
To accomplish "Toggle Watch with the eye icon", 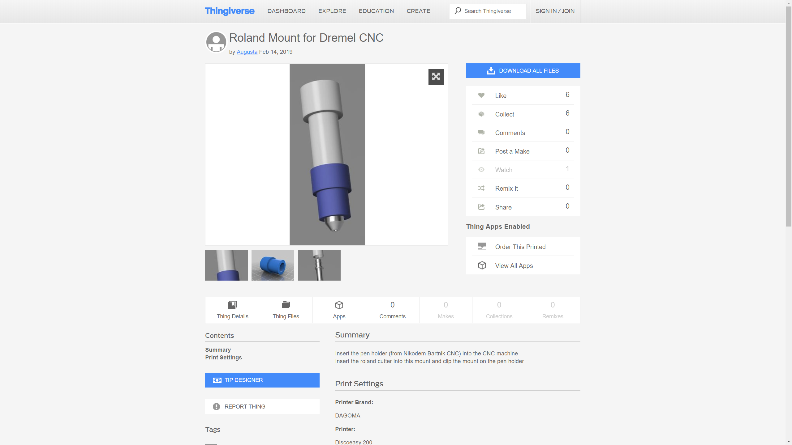I will point(481,170).
